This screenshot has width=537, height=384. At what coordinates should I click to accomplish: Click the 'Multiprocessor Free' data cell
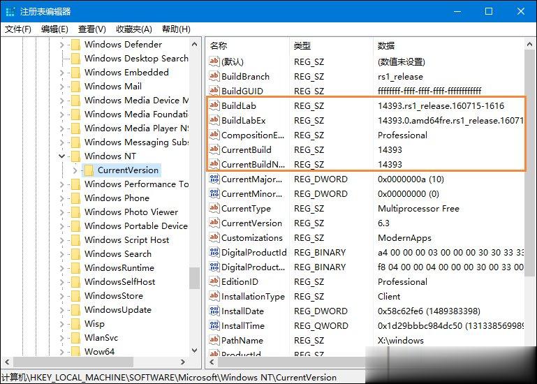pyautogui.click(x=418, y=208)
